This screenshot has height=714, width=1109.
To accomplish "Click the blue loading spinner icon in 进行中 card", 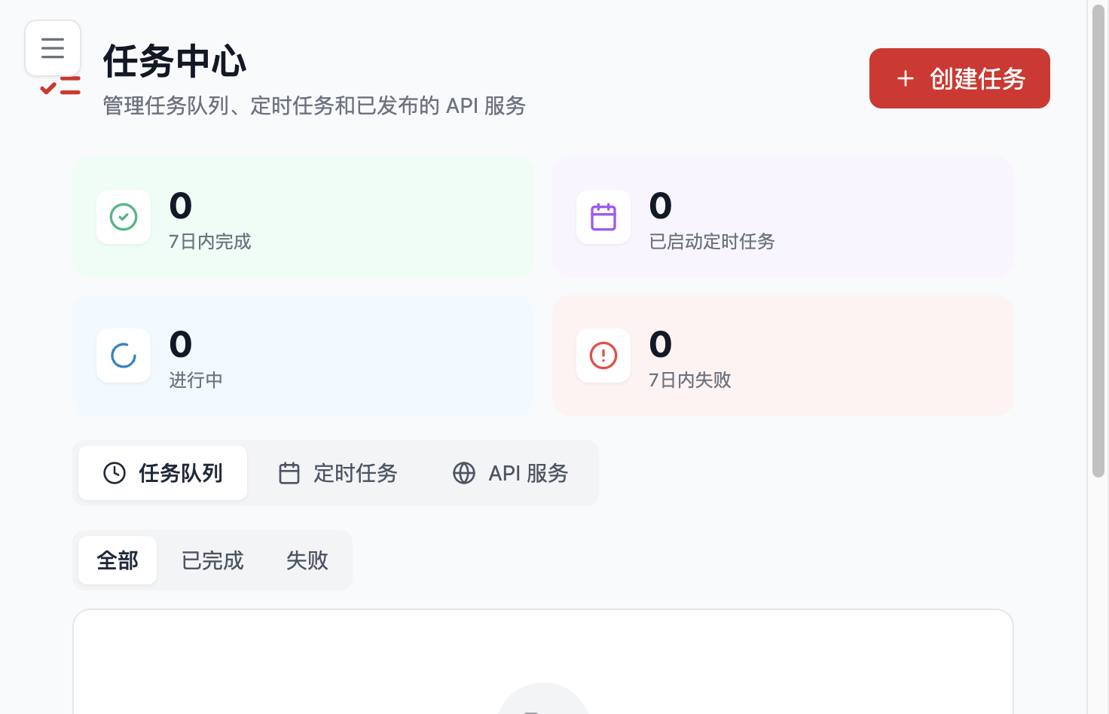I will (x=123, y=355).
